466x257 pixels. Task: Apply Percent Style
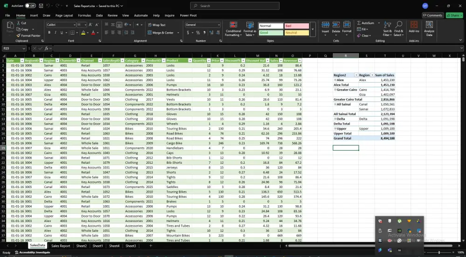click(198, 33)
